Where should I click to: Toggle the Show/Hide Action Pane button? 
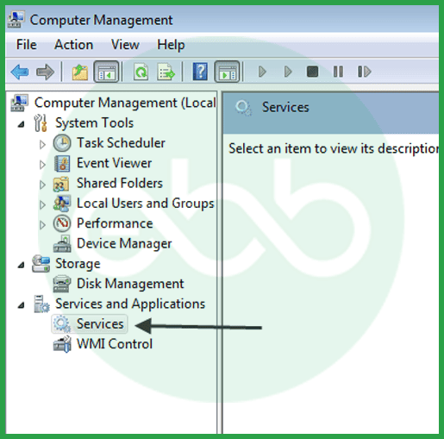227,72
